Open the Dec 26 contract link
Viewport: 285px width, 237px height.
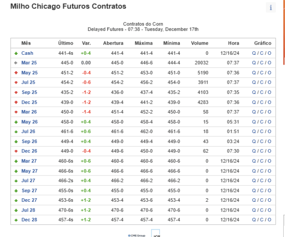point(29,151)
